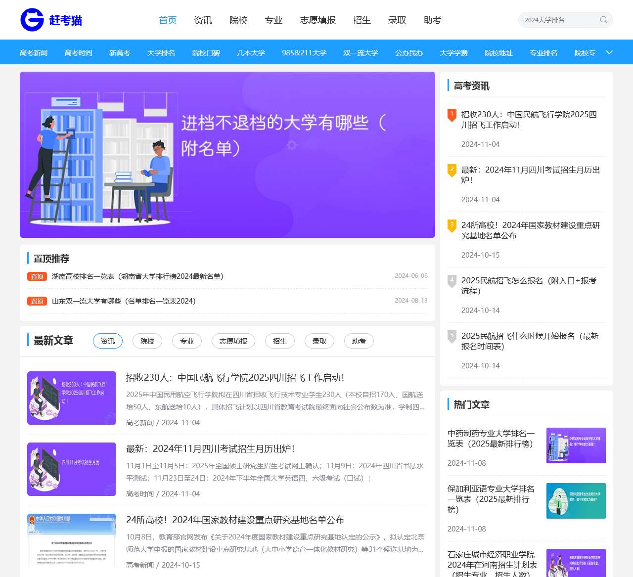Click the 进档不退档的大学 purple banner
The image size is (633, 577).
[x=227, y=155]
